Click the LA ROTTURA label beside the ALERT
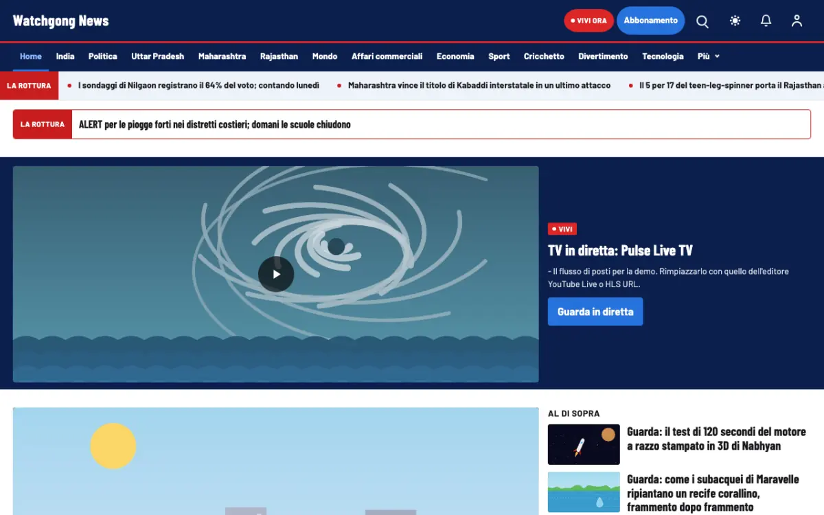This screenshot has height=515, width=824. 43,124
